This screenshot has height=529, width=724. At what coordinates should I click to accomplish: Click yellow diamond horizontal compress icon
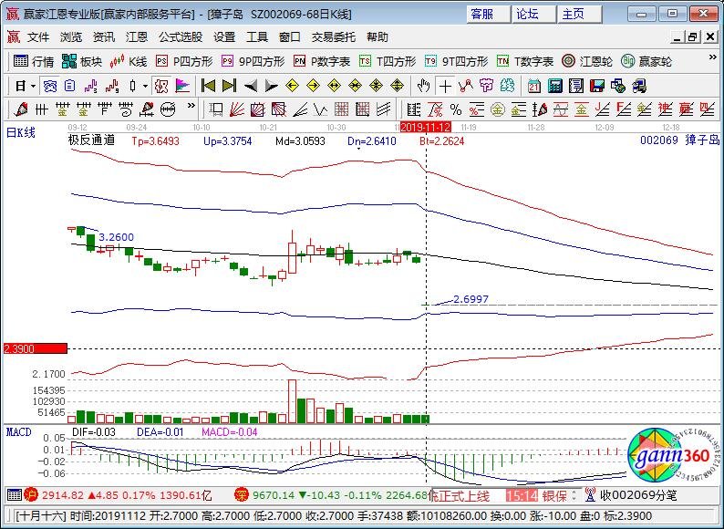point(355,86)
